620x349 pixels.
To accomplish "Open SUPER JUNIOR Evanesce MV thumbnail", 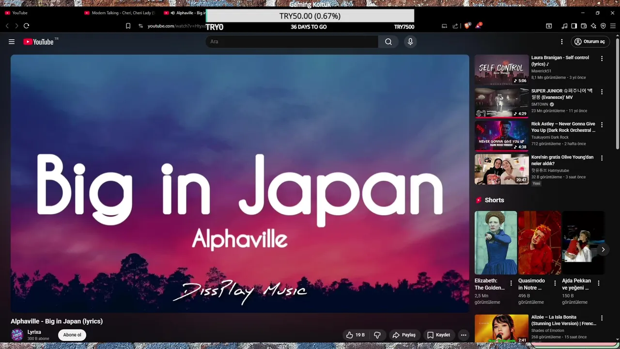I will [x=501, y=103].
